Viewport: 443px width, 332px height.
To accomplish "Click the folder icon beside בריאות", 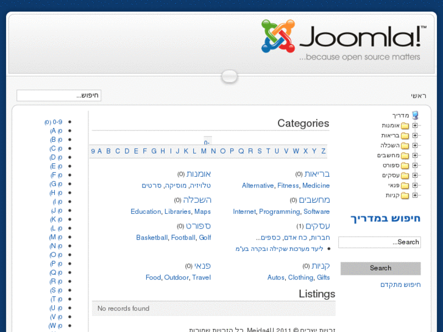I will [405, 136].
